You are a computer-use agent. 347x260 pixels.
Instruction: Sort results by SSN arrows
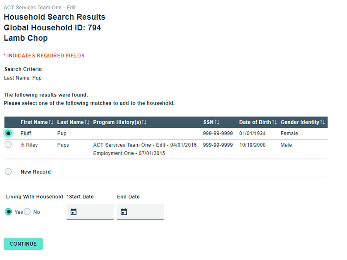tap(217, 122)
